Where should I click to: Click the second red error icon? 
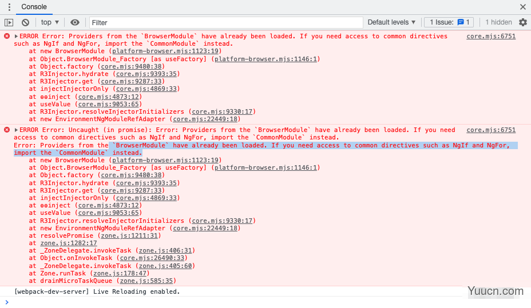coord(7,130)
